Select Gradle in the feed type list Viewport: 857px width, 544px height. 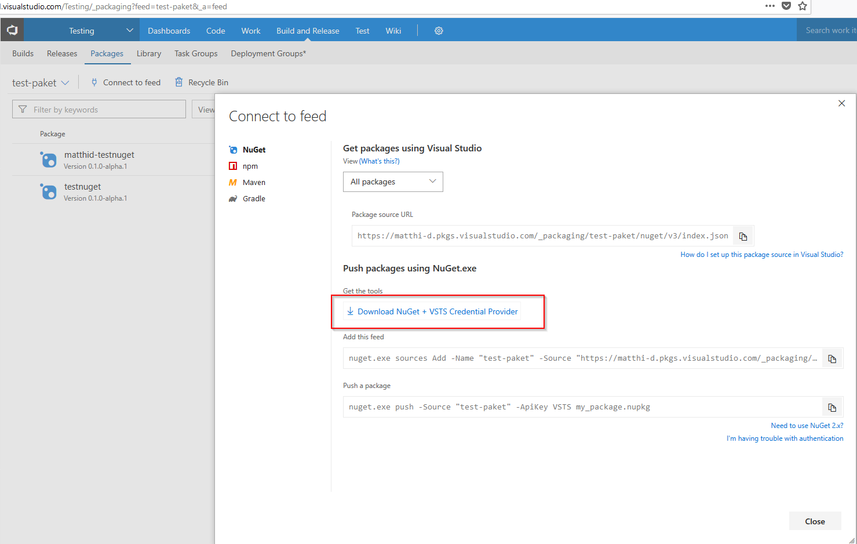coord(254,198)
